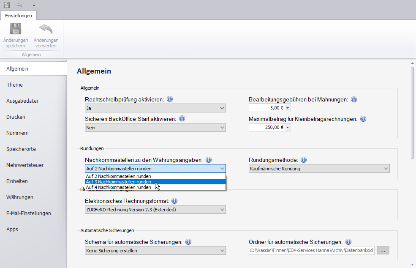Click the scrollbar up arrow
Viewport: 416px width, 268px height.
[x=412, y=63]
